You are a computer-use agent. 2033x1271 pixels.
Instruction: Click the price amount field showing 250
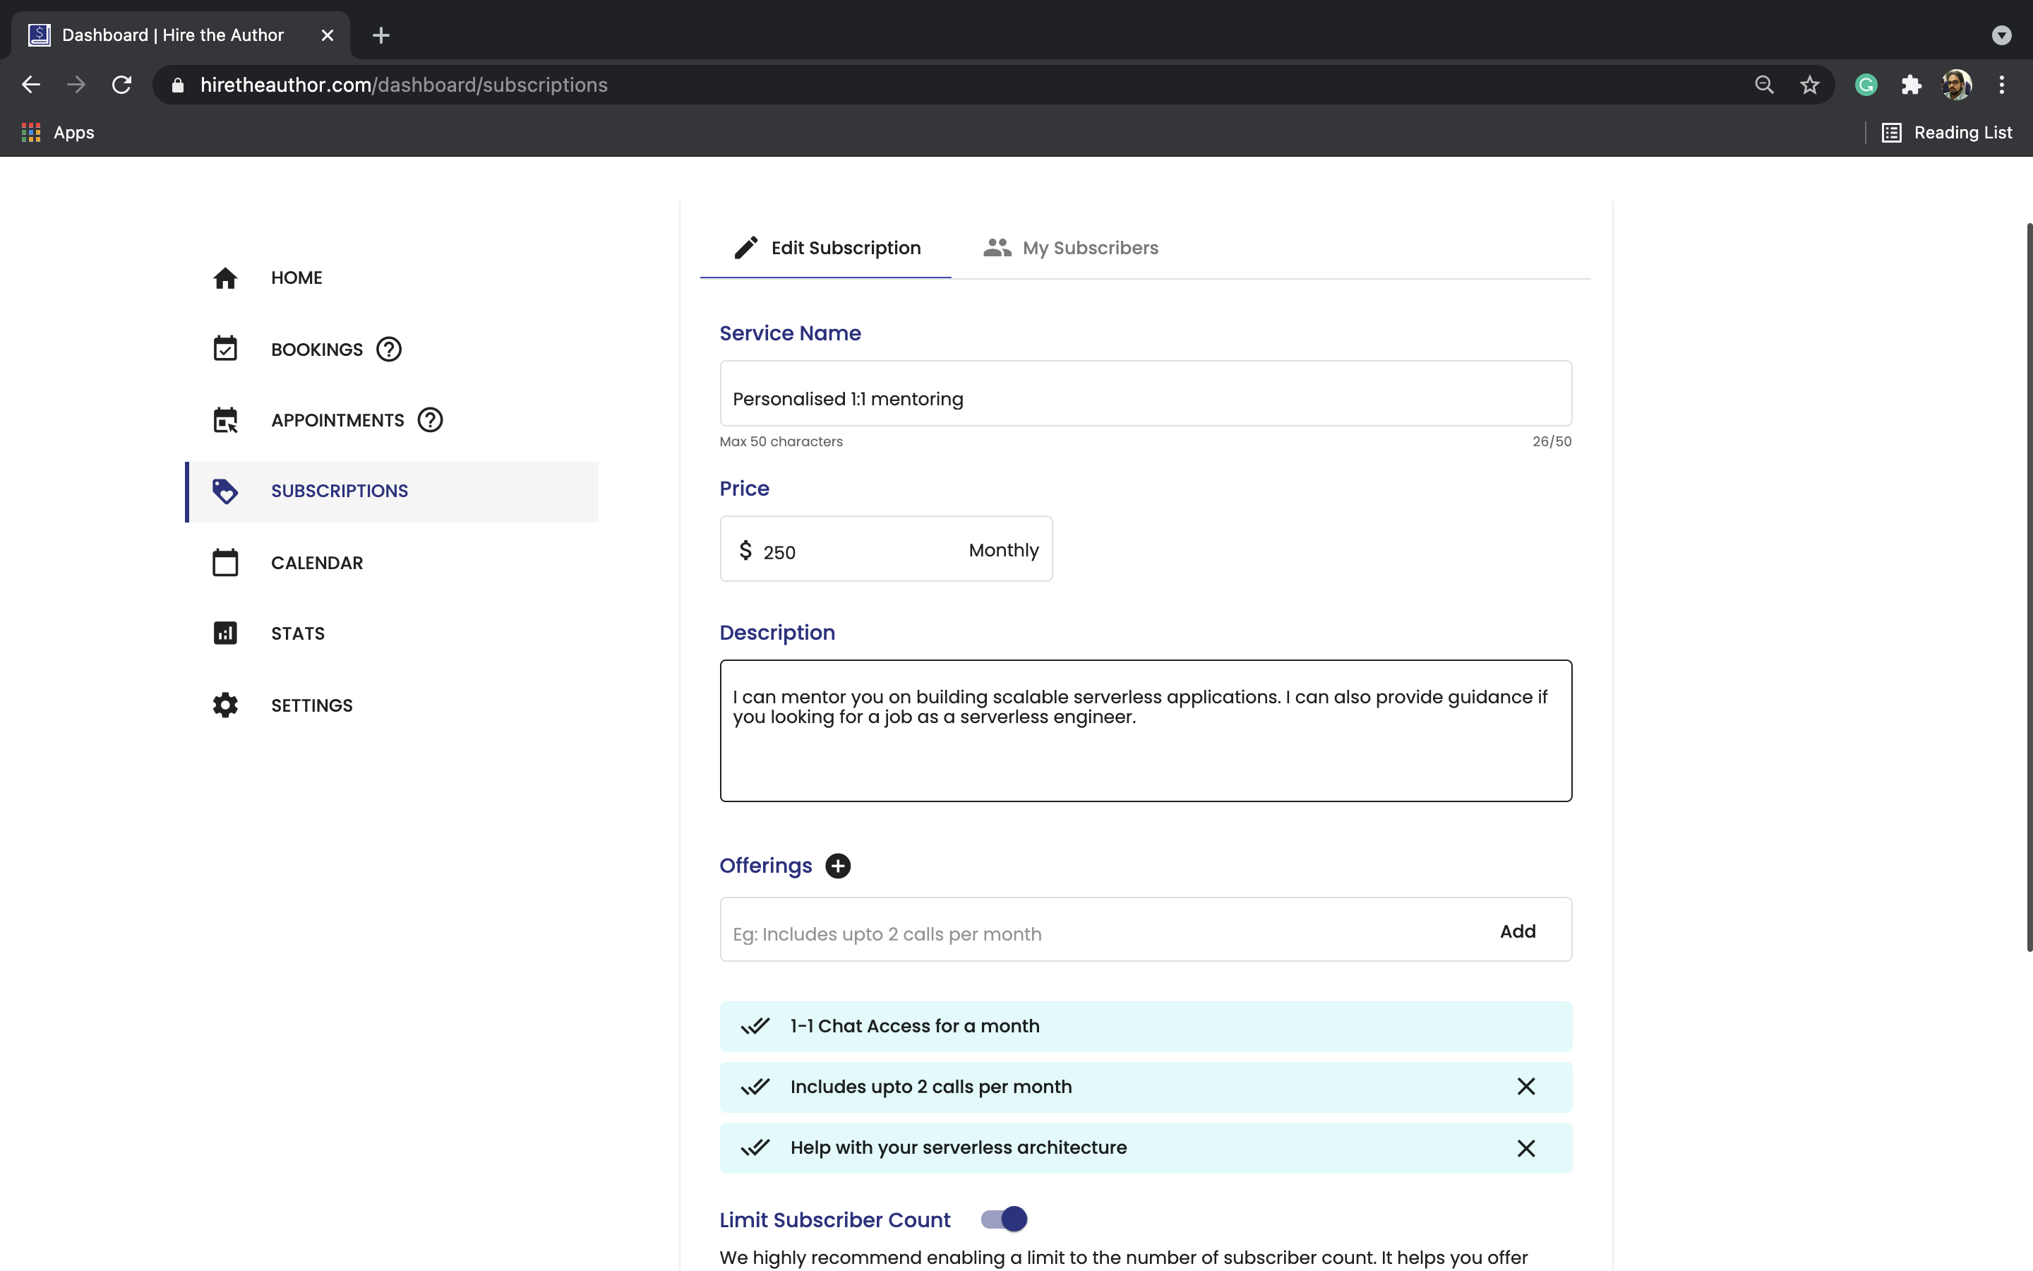click(857, 551)
